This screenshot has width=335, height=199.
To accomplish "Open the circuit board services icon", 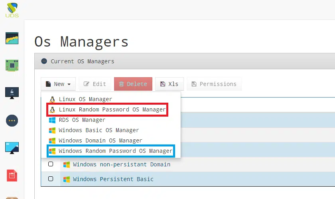I will pos(12,65).
